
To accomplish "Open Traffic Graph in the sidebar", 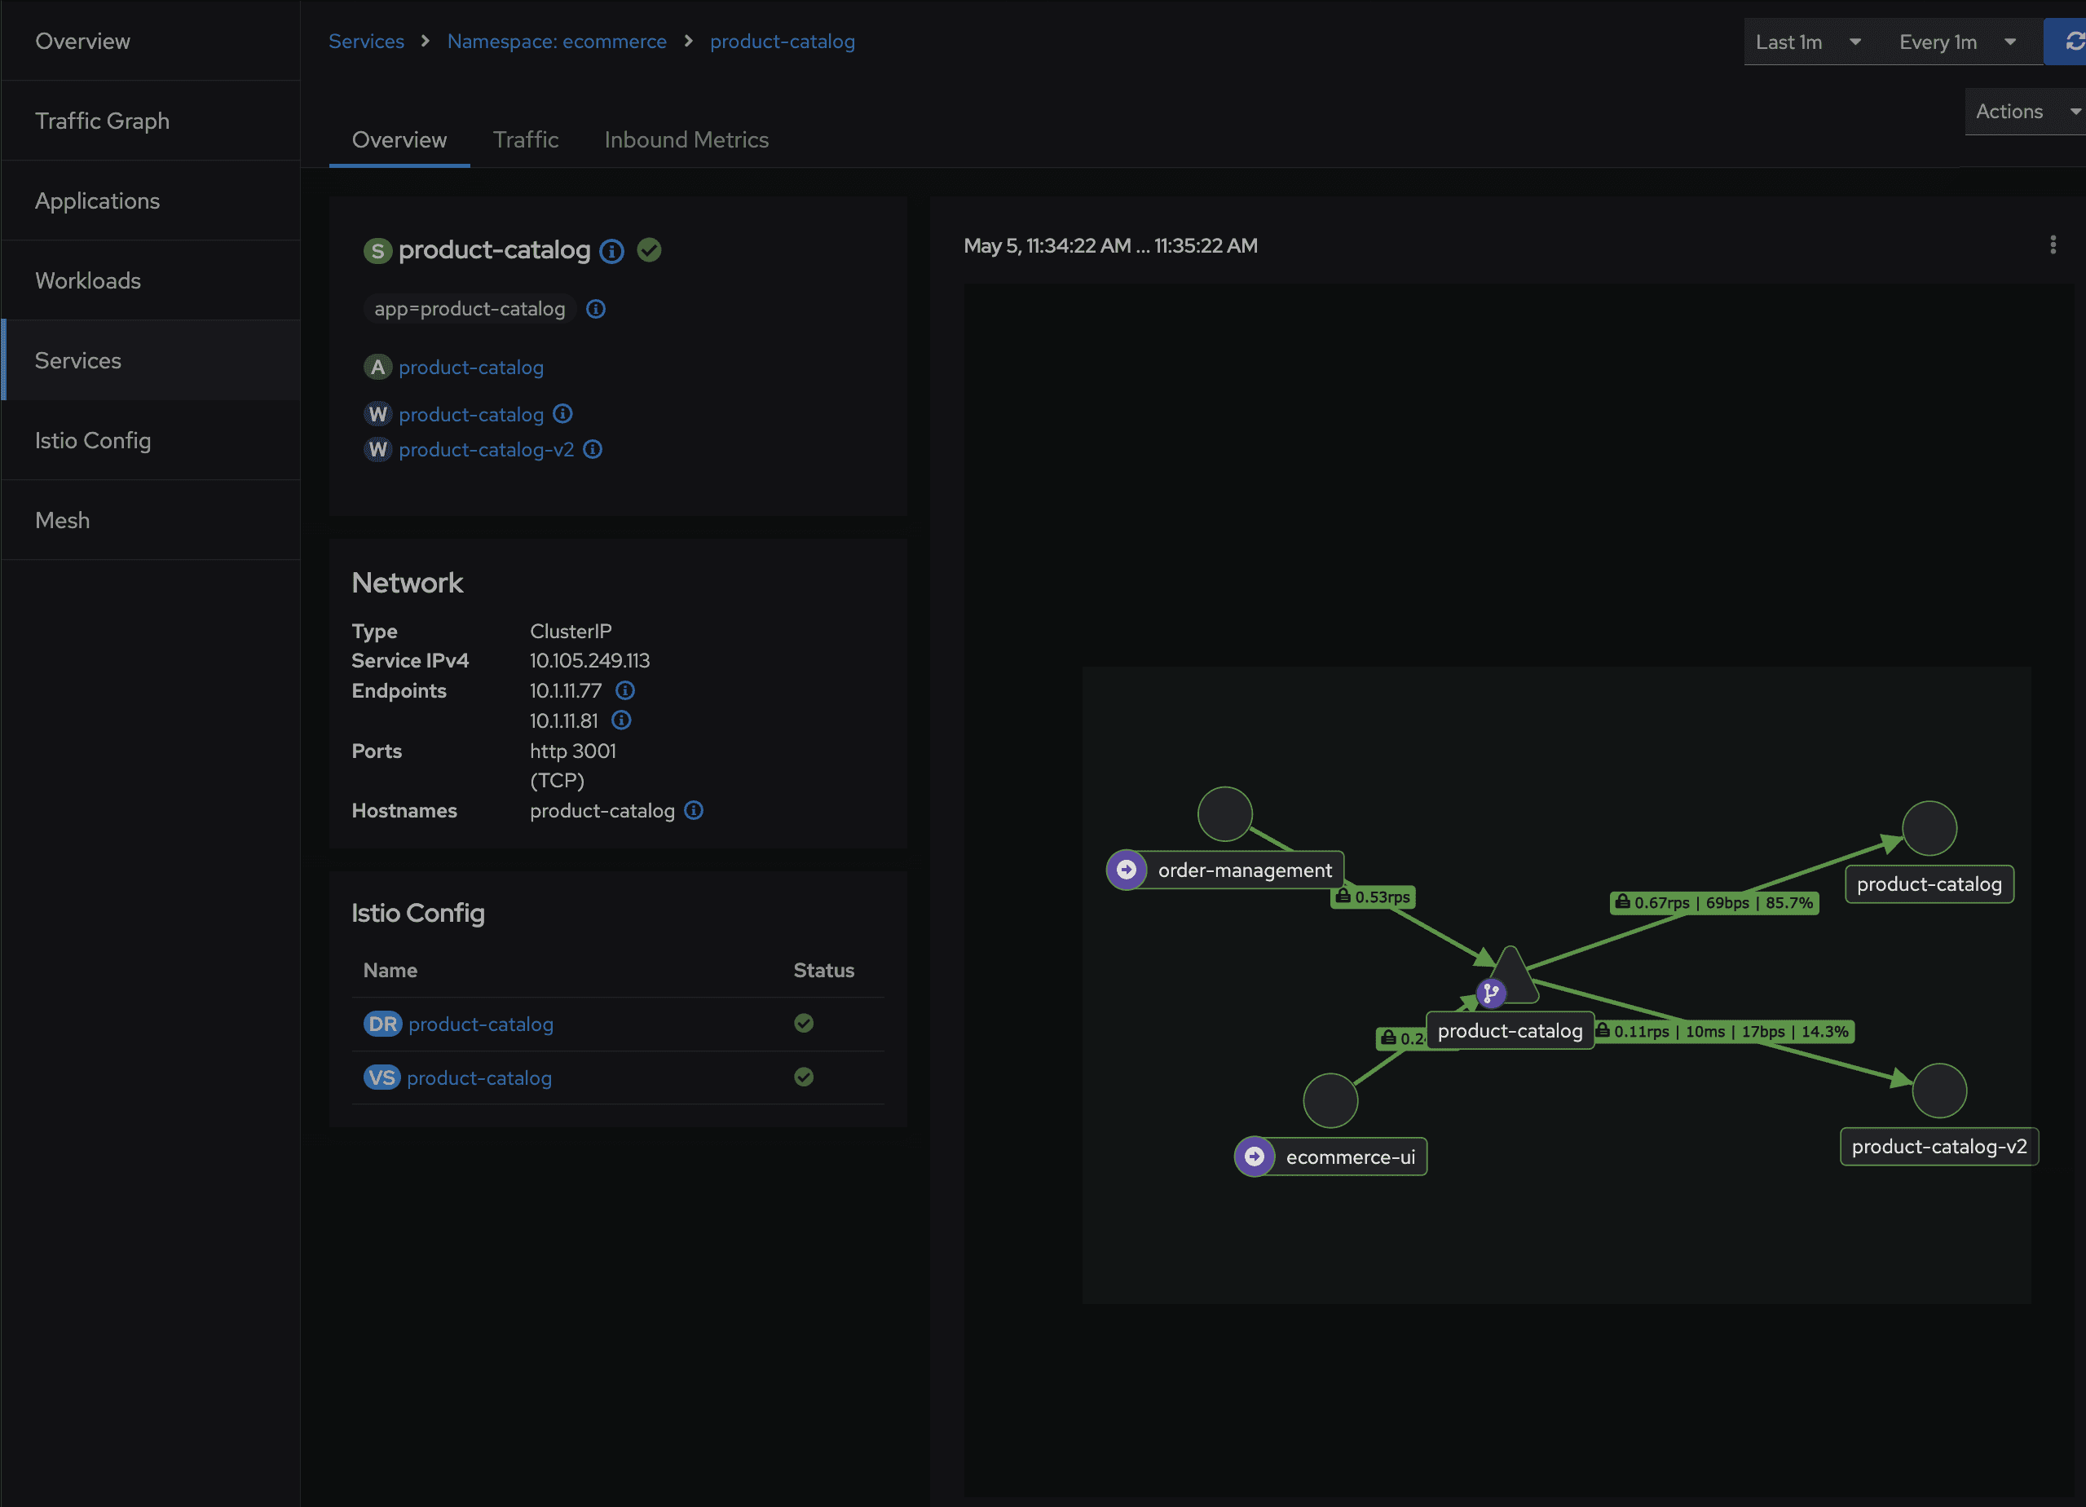I will (x=151, y=121).
